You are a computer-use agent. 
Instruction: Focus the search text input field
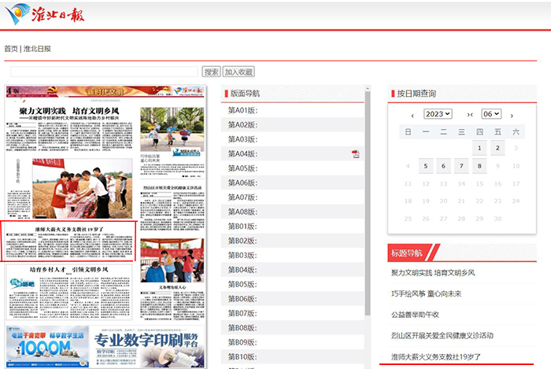pyautogui.click(x=104, y=72)
